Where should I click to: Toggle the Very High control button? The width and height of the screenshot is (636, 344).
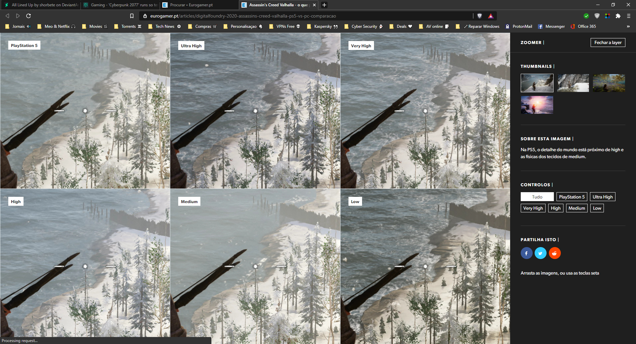point(533,208)
